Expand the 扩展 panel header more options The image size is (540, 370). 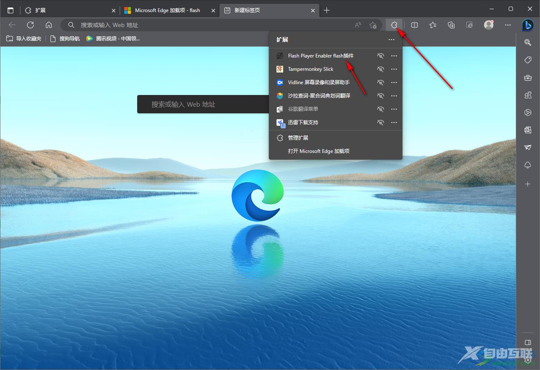click(391, 40)
